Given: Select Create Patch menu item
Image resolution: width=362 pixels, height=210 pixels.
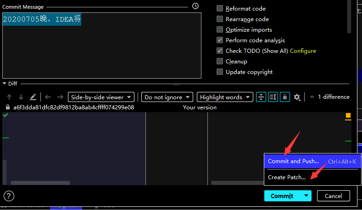Looking at the screenshot, I should pyautogui.click(x=312, y=177).
